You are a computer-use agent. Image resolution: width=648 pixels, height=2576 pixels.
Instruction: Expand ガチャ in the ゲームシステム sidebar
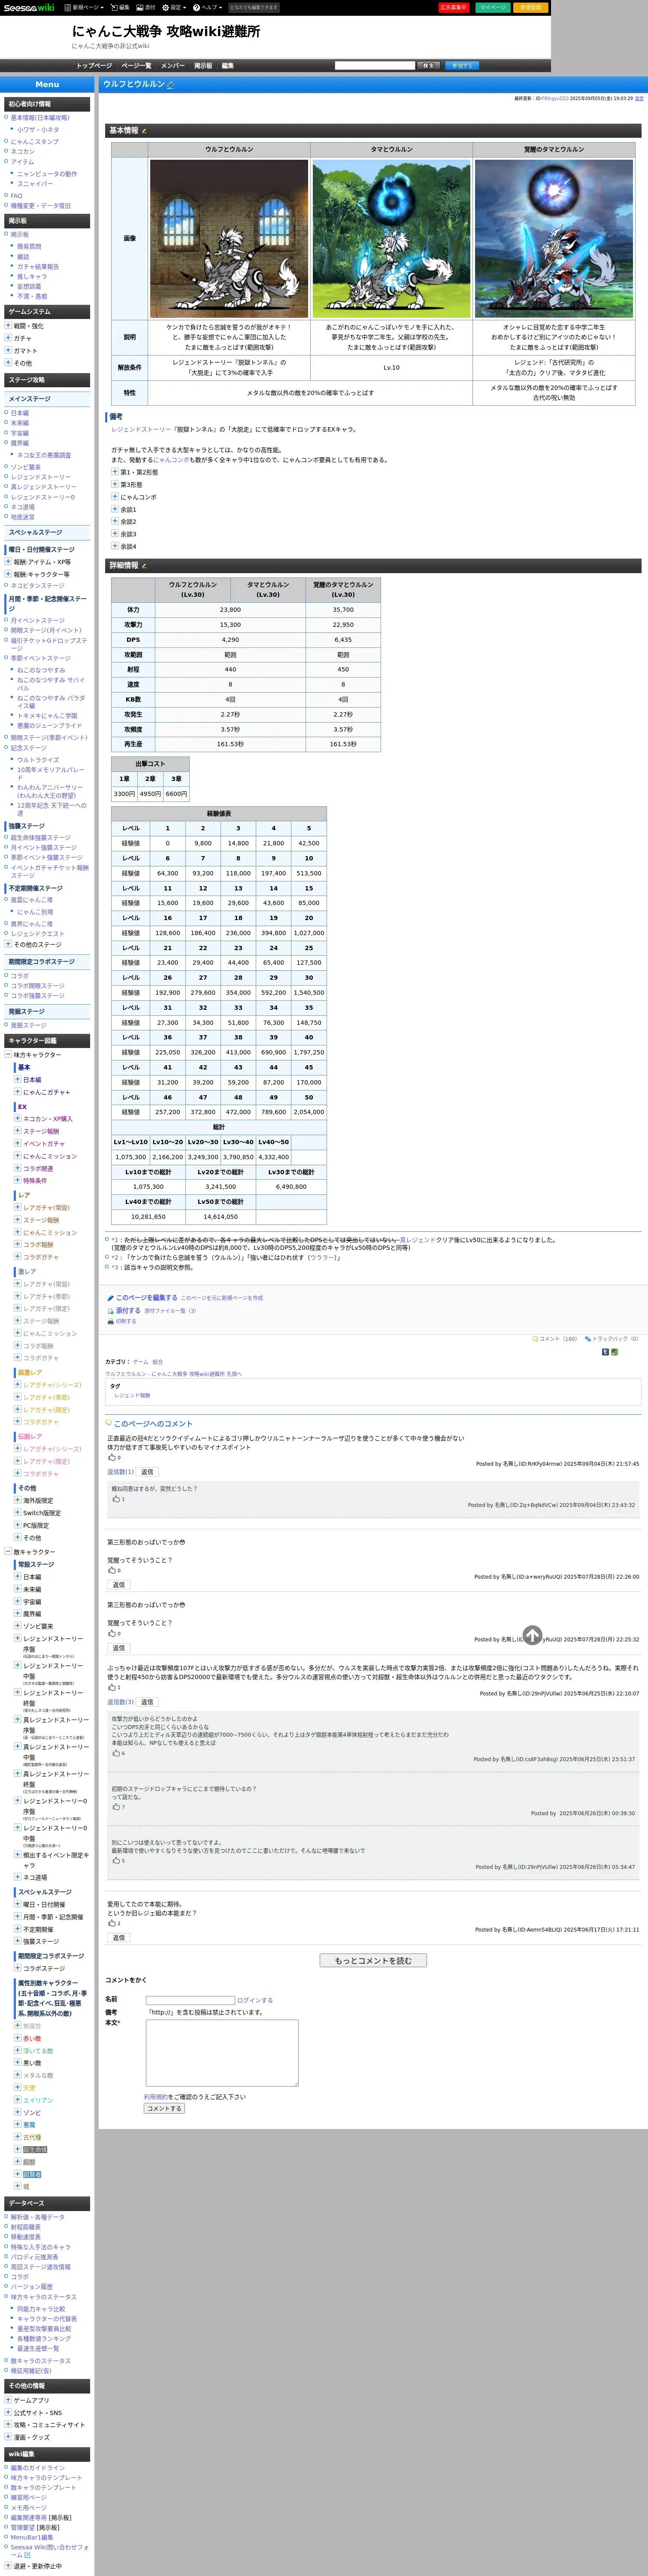[x=8, y=338]
